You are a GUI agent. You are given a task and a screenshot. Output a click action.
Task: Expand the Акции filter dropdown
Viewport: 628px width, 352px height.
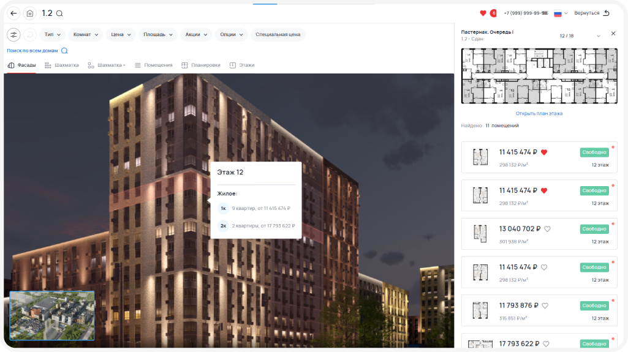(x=196, y=35)
